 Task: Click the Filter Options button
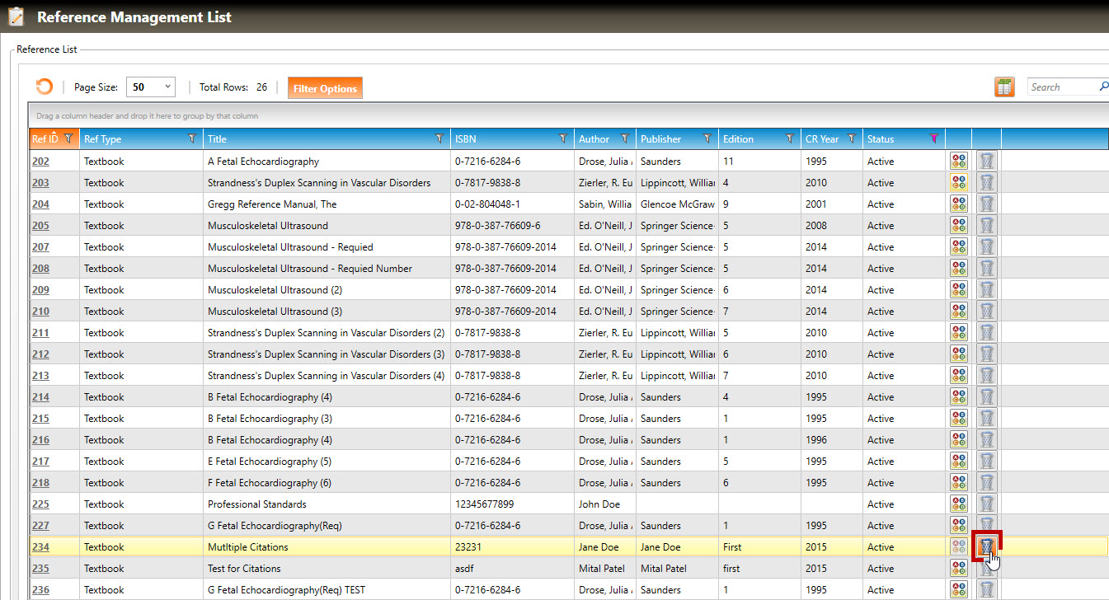coord(325,88)
